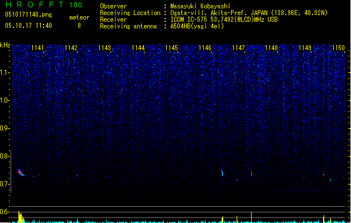The width and height of the screenshot is (351, 223).
Task: Click the 0.8 frequency axis label
Action: 4,156
